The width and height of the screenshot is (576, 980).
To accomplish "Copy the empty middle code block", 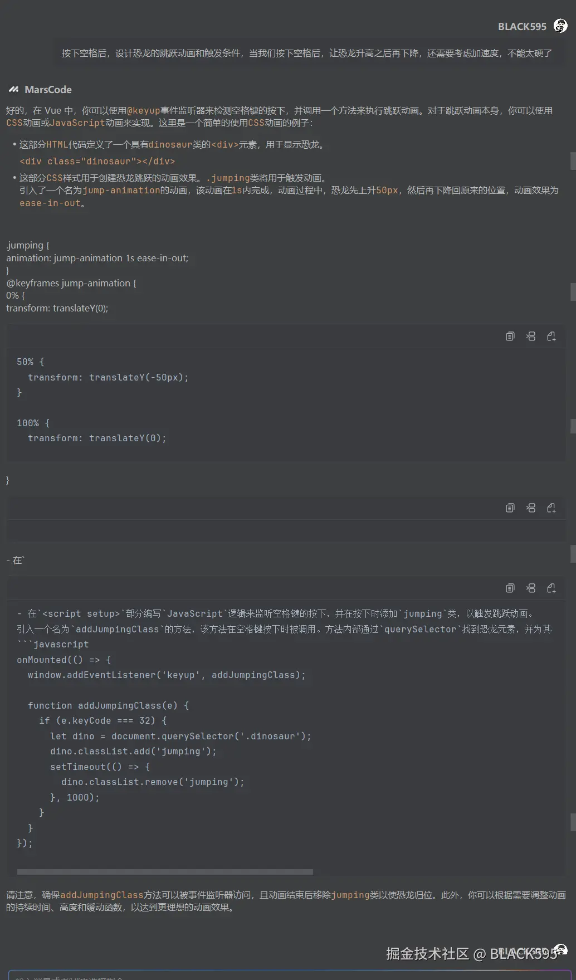I will pos(510,508).
